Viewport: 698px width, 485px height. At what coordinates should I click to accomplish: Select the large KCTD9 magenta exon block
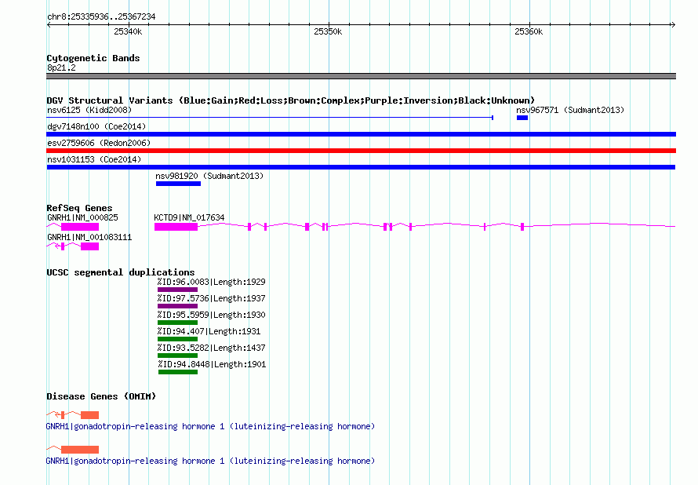(x=176, y=227)
